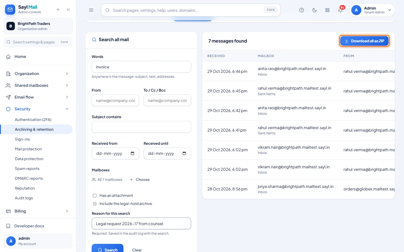This screenshot has width=404, height=252.
Task: Open Reputation page
Action: pyautogui.click(x=25, y=188)
